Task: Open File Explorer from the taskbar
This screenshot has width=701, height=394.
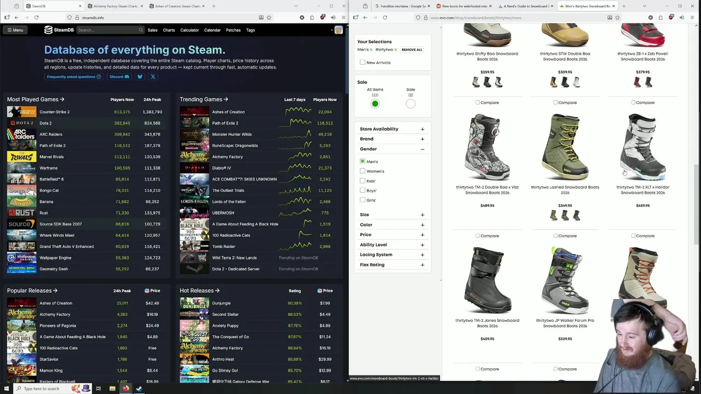Action: coord(112,389)
